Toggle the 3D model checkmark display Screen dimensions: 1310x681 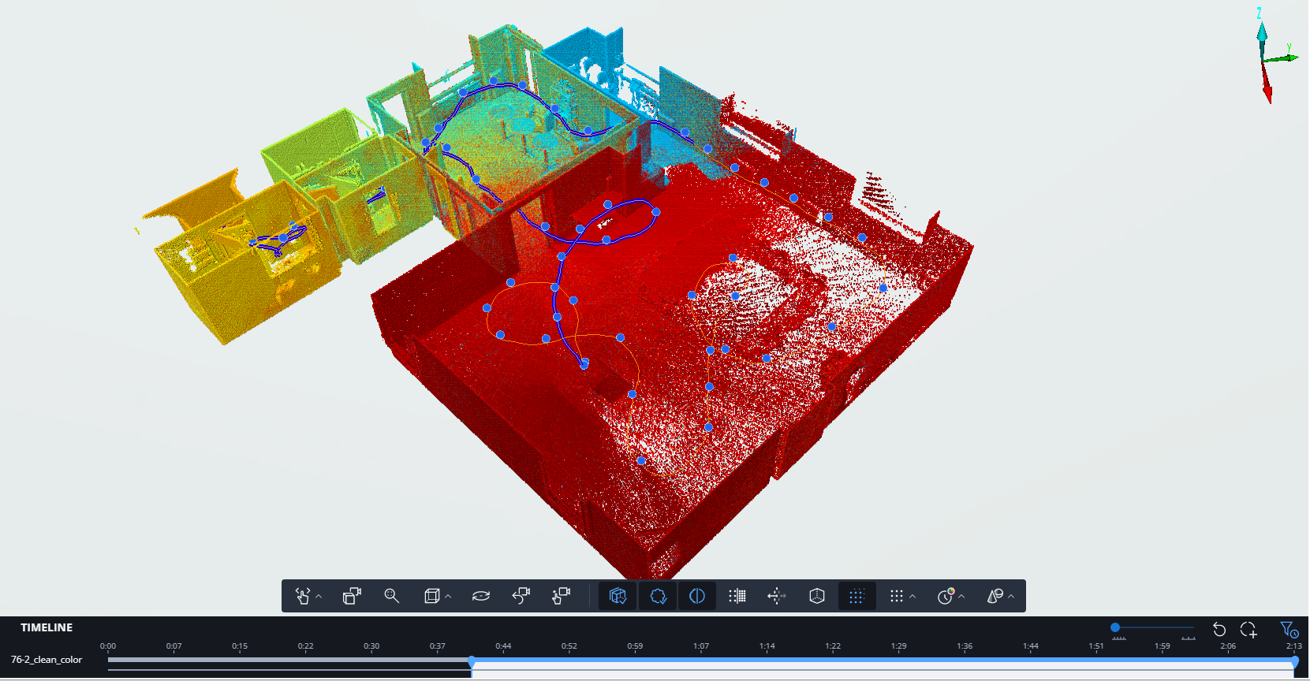click(x=618, y=596)
